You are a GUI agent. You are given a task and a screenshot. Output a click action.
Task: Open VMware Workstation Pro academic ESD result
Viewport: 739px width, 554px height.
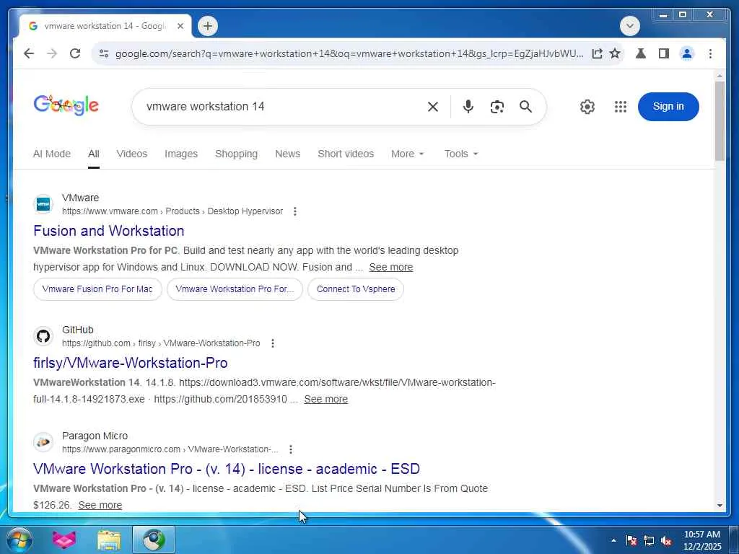226,469
